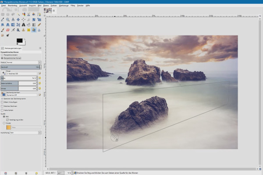This screenshot has width=263, height=175.
Task: Select the Airbrush tool
Action: point(13,30)
